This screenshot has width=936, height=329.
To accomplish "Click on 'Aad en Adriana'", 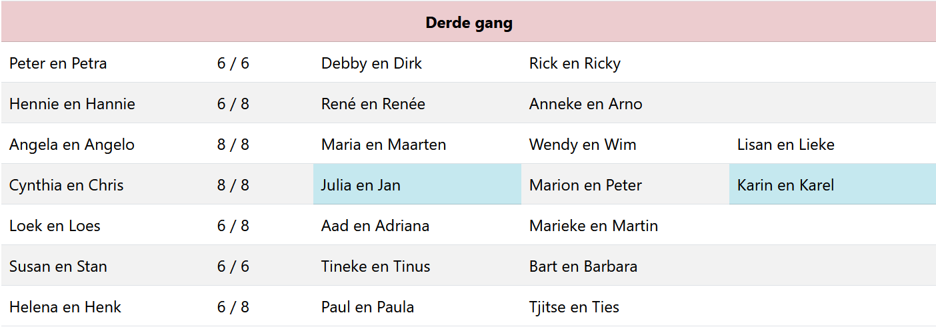I will 375,226.
